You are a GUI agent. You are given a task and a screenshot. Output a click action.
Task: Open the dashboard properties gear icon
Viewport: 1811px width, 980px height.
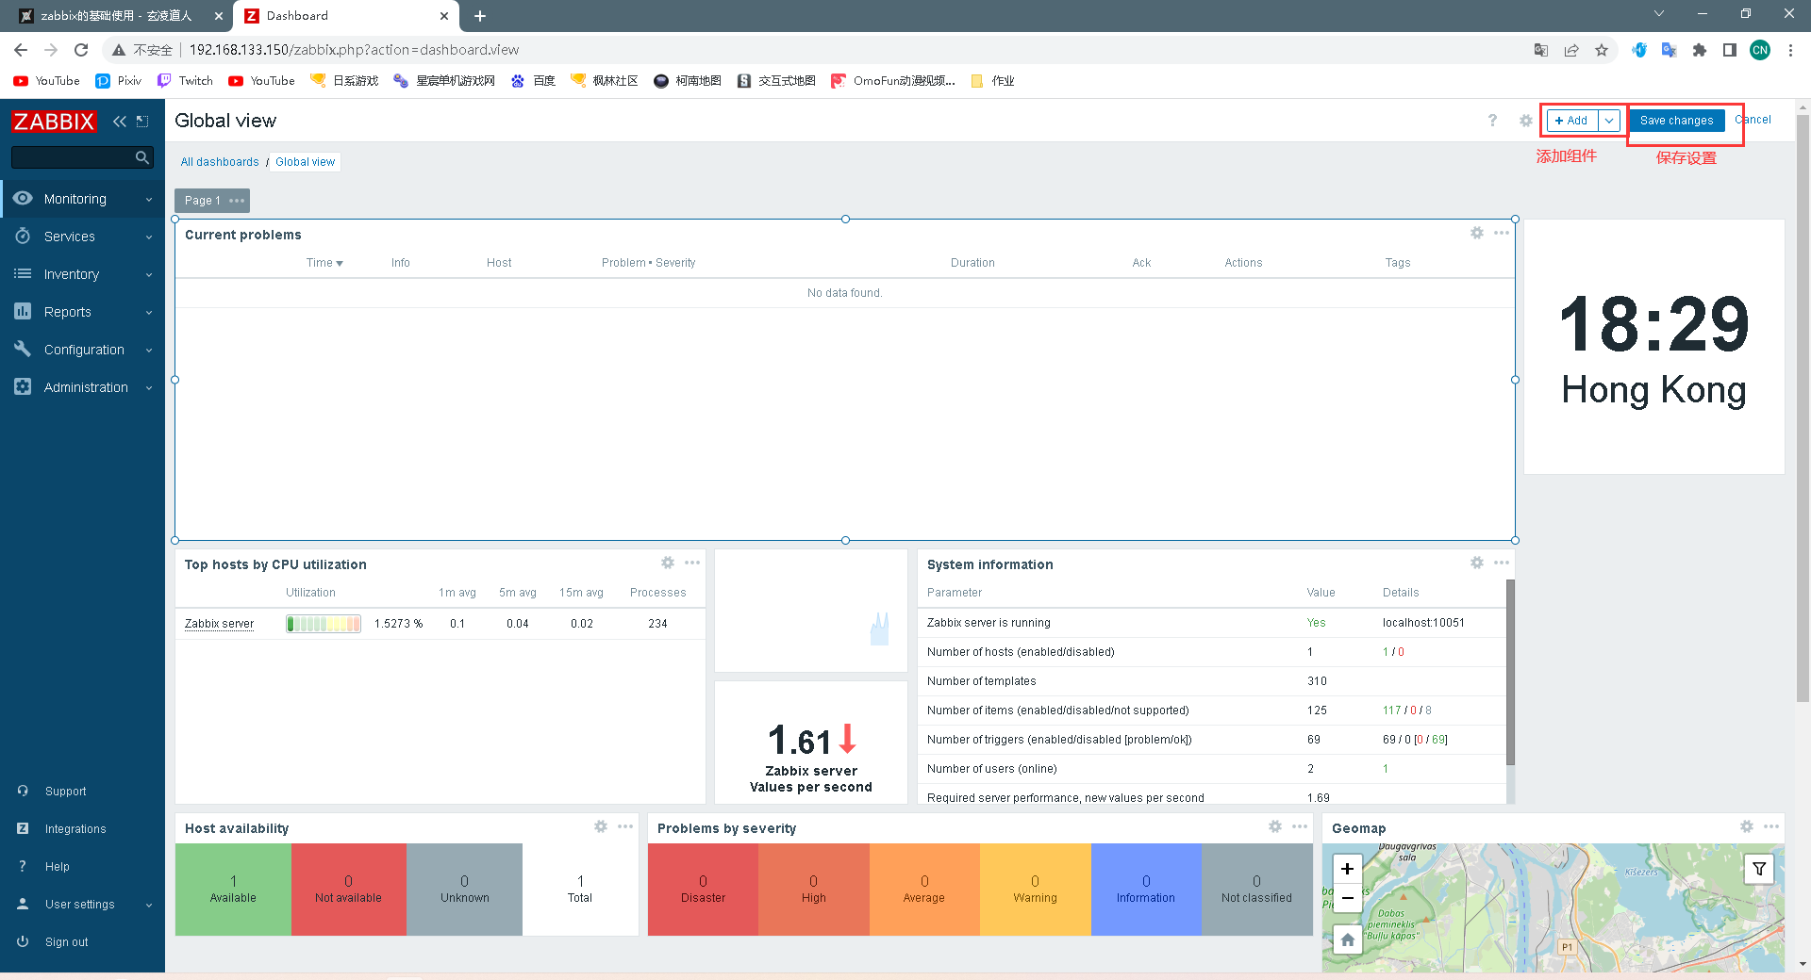(x=1525, y=121)
